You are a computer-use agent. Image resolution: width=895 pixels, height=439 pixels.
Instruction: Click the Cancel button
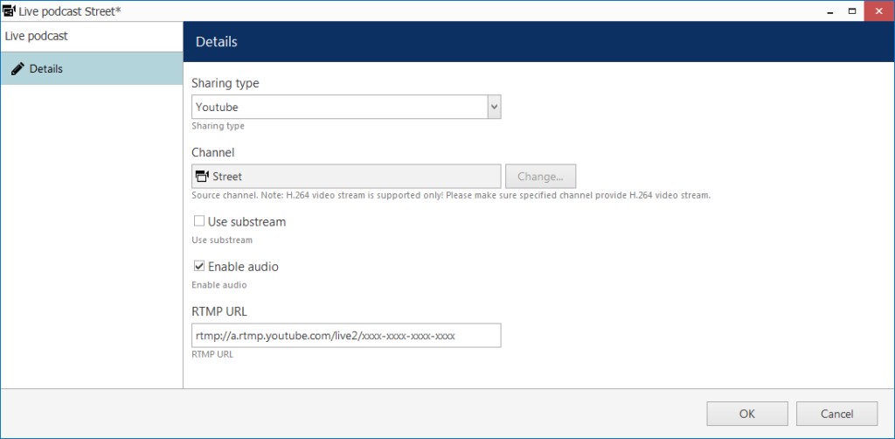pos(836,414)
